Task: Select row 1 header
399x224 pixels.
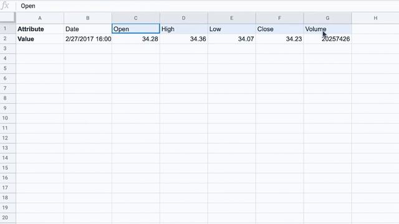Action: pos(7,29)
